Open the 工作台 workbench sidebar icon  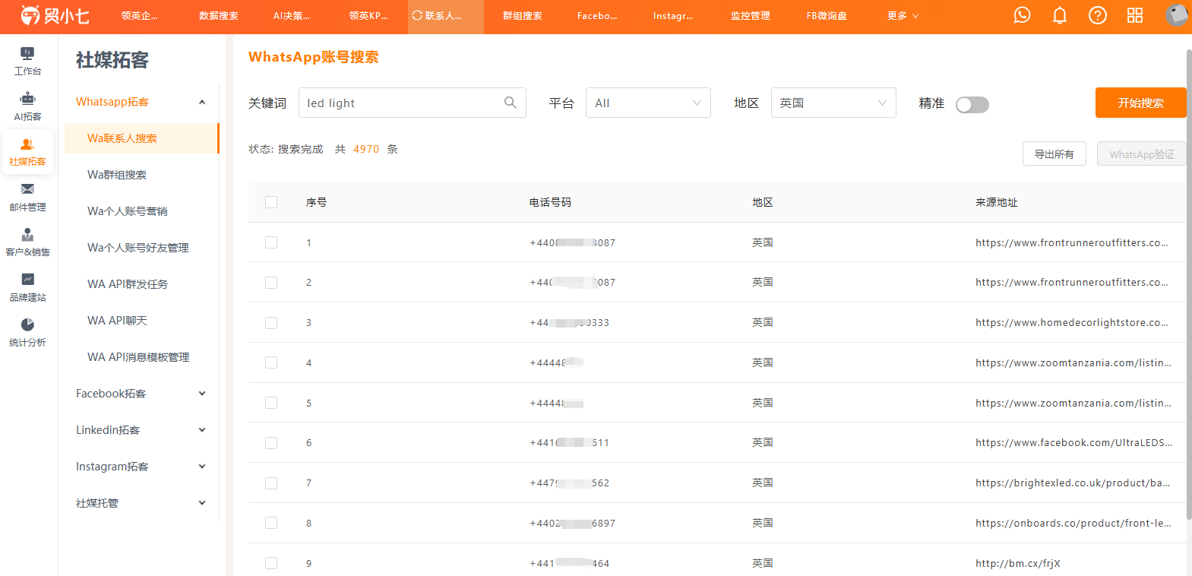coord(27,61)
